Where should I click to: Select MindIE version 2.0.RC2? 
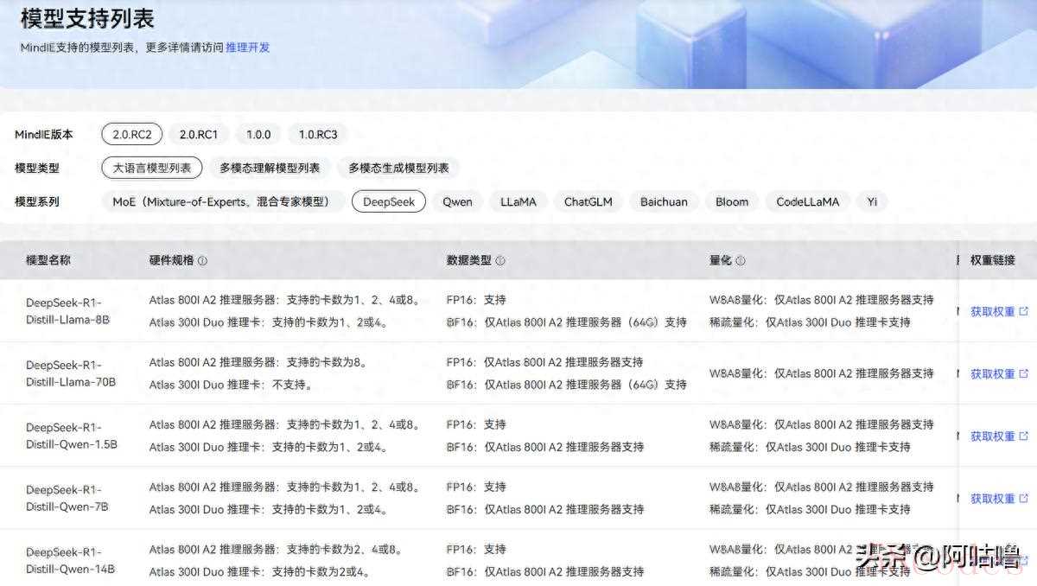132,134
